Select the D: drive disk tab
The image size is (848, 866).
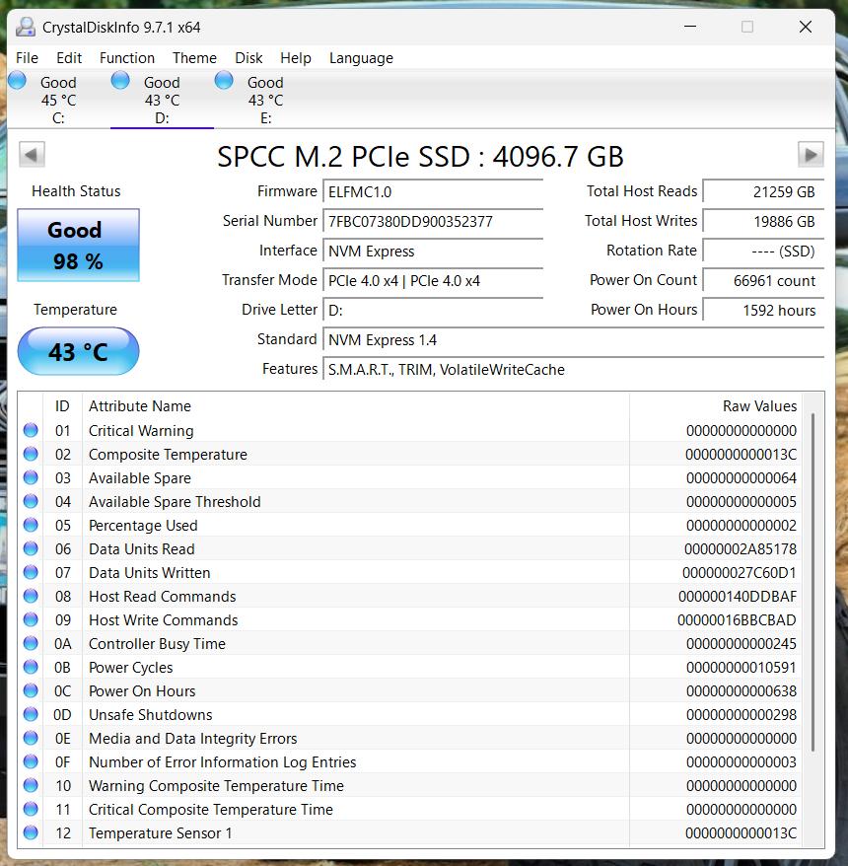click(x=163, y=100)
